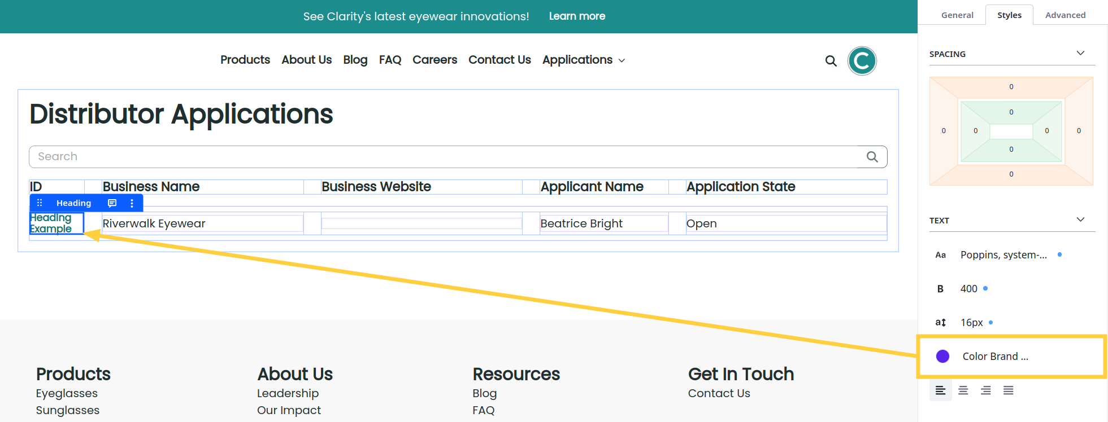Viewport: 1108px width, 422px height.
Task: Click the empty Business Website cell
Action: coord(422,223)
